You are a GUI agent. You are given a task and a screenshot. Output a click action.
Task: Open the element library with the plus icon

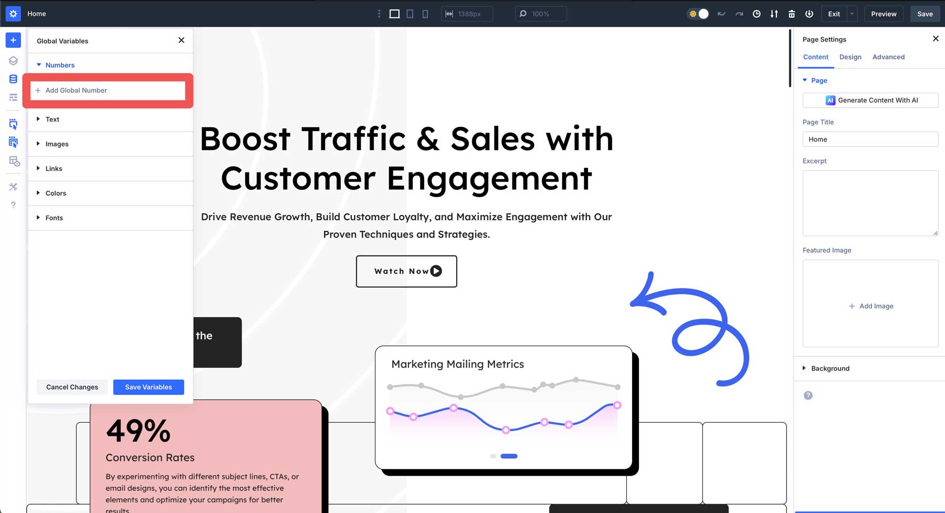[x=13, y=39]
